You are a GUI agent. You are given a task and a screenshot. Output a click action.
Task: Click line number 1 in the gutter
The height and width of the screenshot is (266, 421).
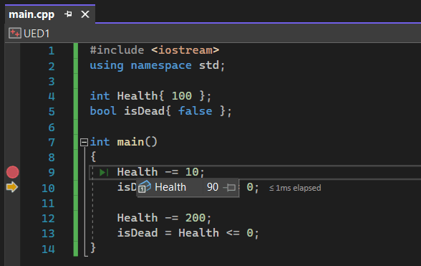(52, 51)
